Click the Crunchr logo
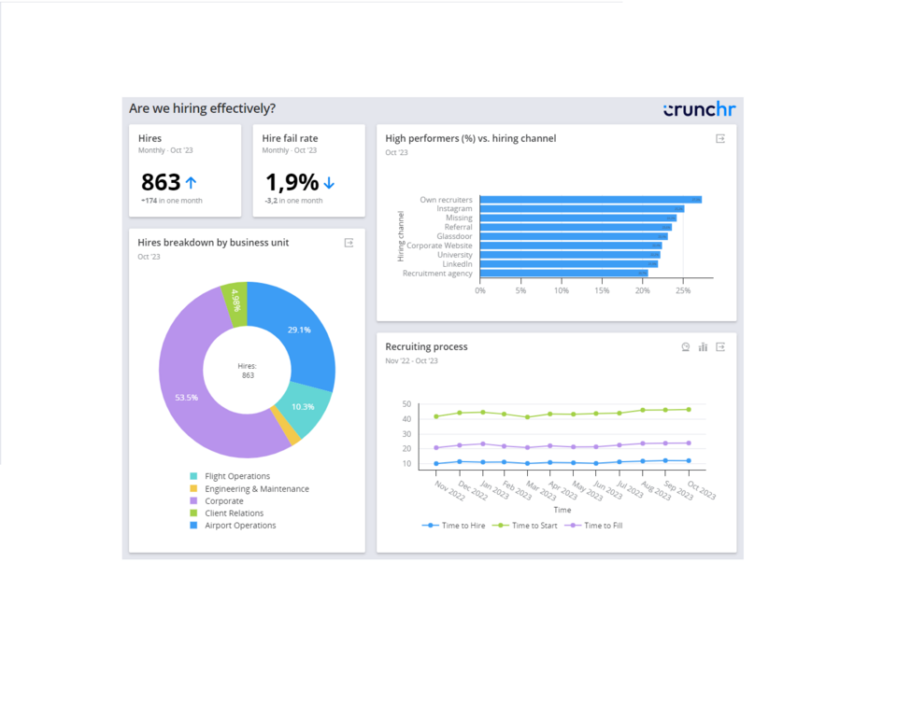The width and height of the screenshot is (897, 703). coord(699,108)
